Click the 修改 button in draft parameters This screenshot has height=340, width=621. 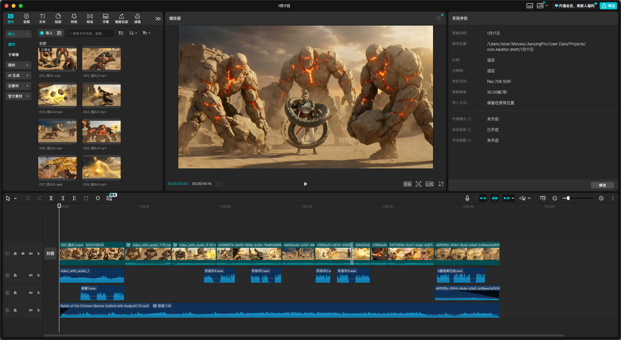pyautogui.click(x=602, y=185)
